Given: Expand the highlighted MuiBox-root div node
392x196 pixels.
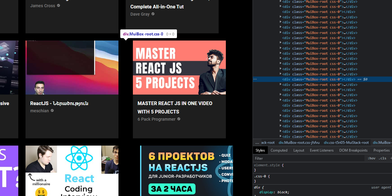Looking at the screenshot, I should point(280,79).
